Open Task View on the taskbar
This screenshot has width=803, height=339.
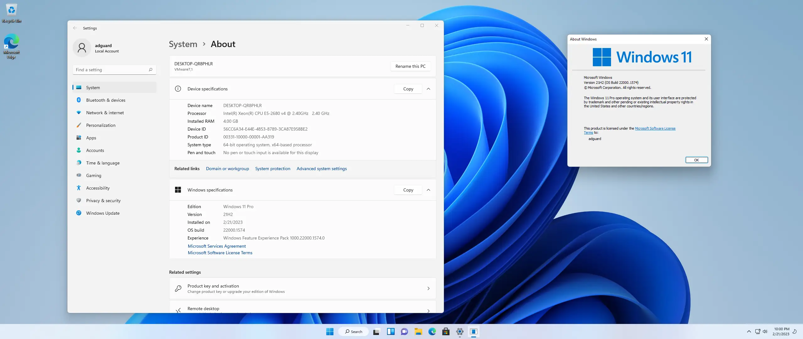tap(376, 331)
